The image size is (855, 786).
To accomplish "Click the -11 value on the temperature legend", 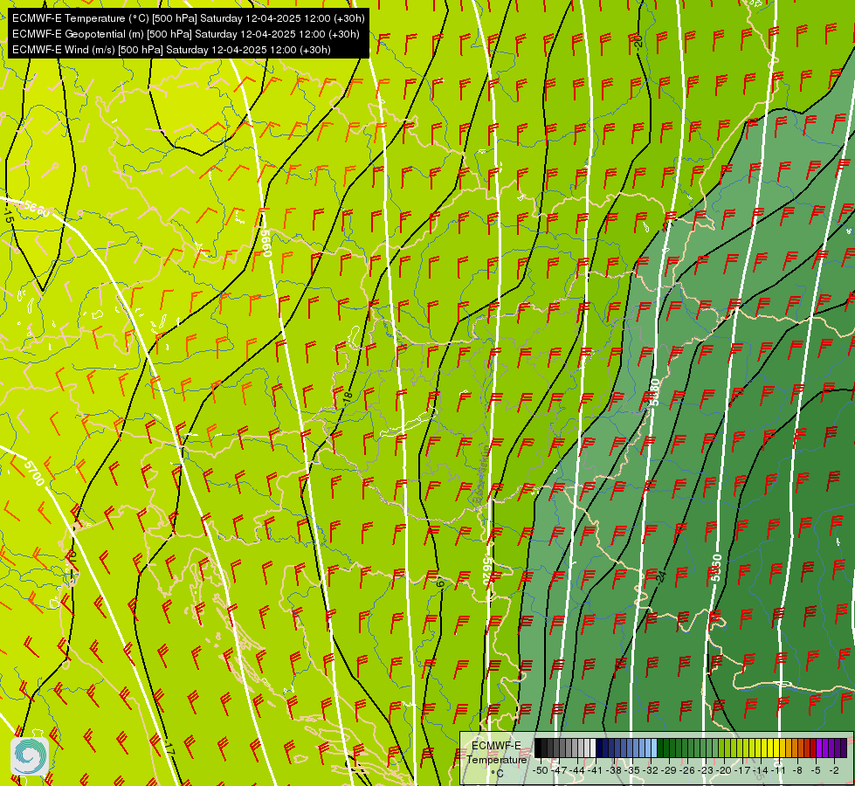I will [x=778, y=770].
